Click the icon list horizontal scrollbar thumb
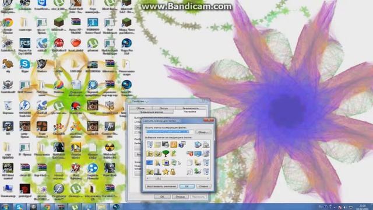The width and height of the screenshot is (373, 210). tap(158, 178)
